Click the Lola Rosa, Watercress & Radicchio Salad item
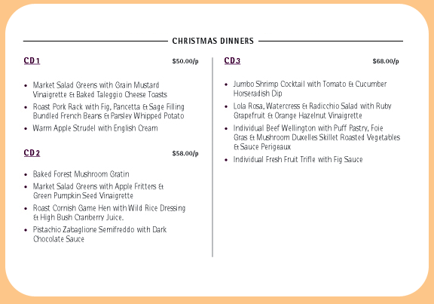This screenshot has width=434, height=304. point(312,111)
